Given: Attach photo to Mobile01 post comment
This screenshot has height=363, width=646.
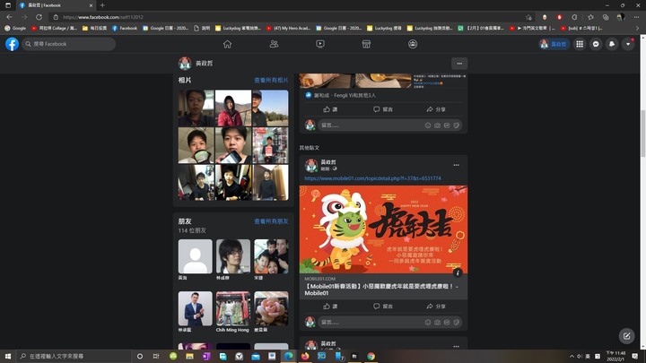Looking at the screenshot, I should pos(437,323).
